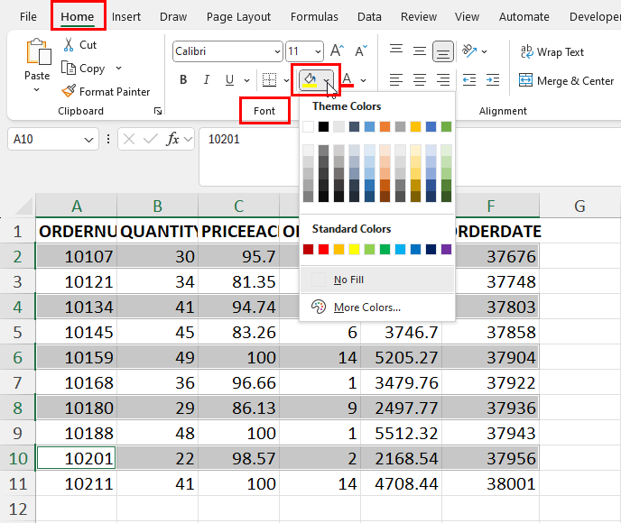The image size is (621, 523).
Task: Choose No Fill
Action: pos(377,280)
